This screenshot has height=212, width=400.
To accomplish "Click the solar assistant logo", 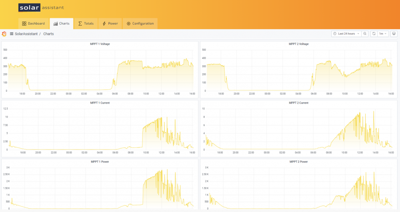I will 41,8.
